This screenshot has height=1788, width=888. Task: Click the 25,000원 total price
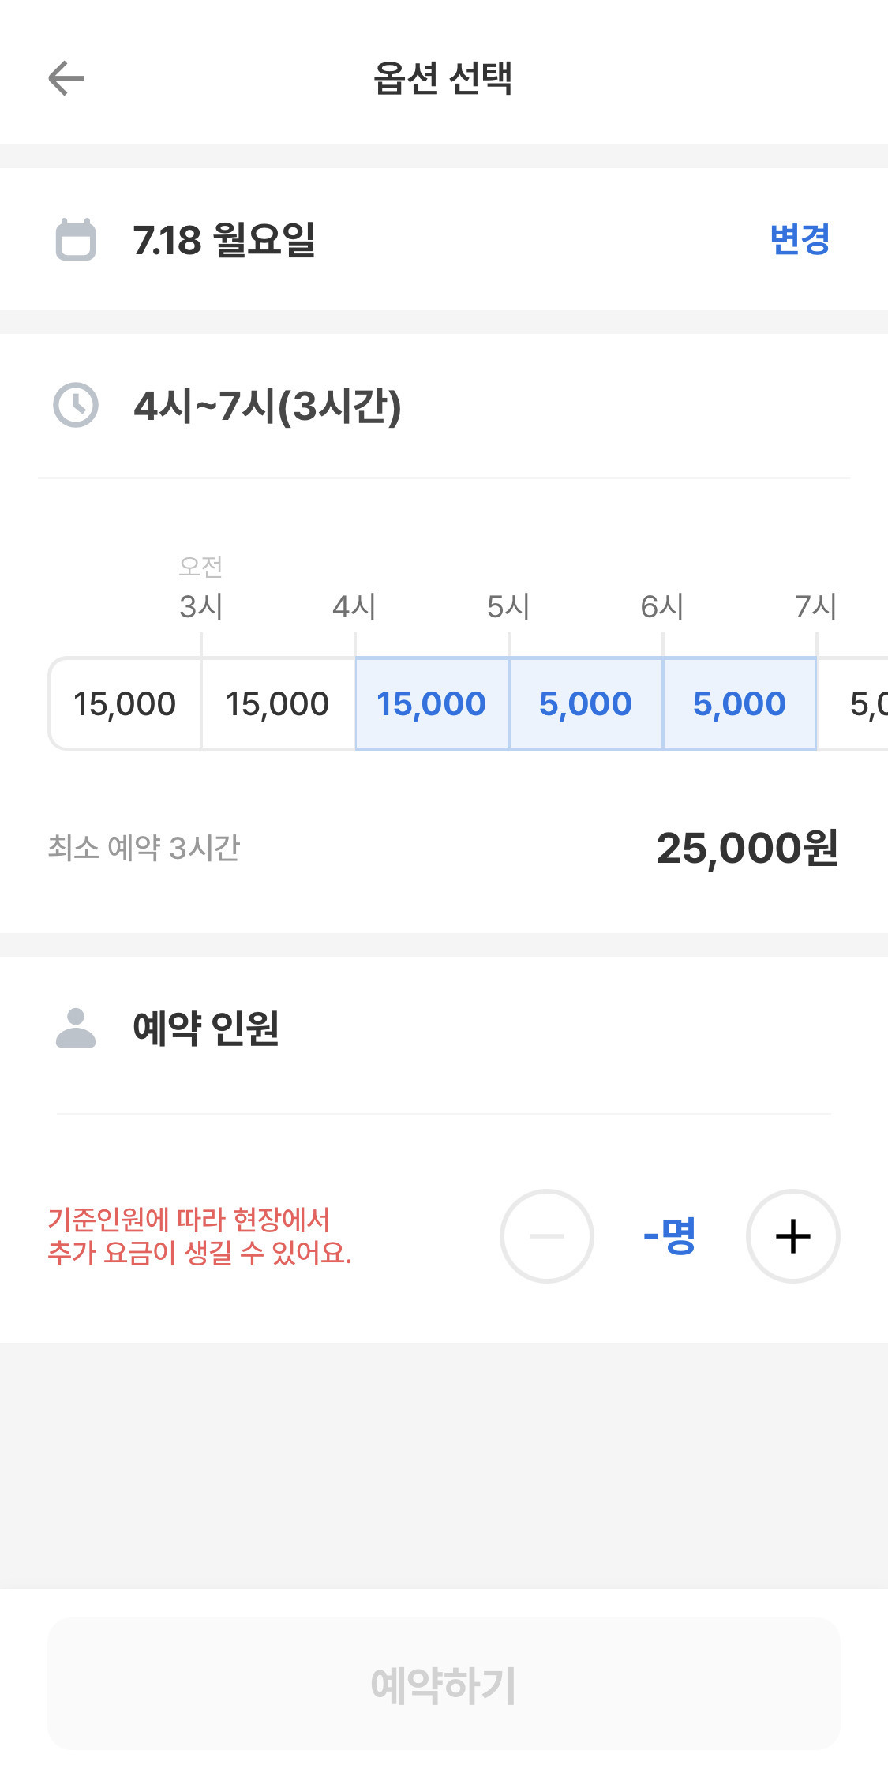(x=747, y=849)
